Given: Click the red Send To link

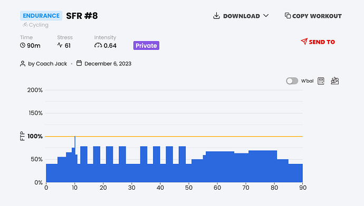Looking at the screenshot, I should (318, 42).
